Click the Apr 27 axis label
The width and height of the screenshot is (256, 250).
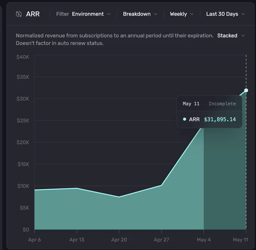click(x=161, y=240)
